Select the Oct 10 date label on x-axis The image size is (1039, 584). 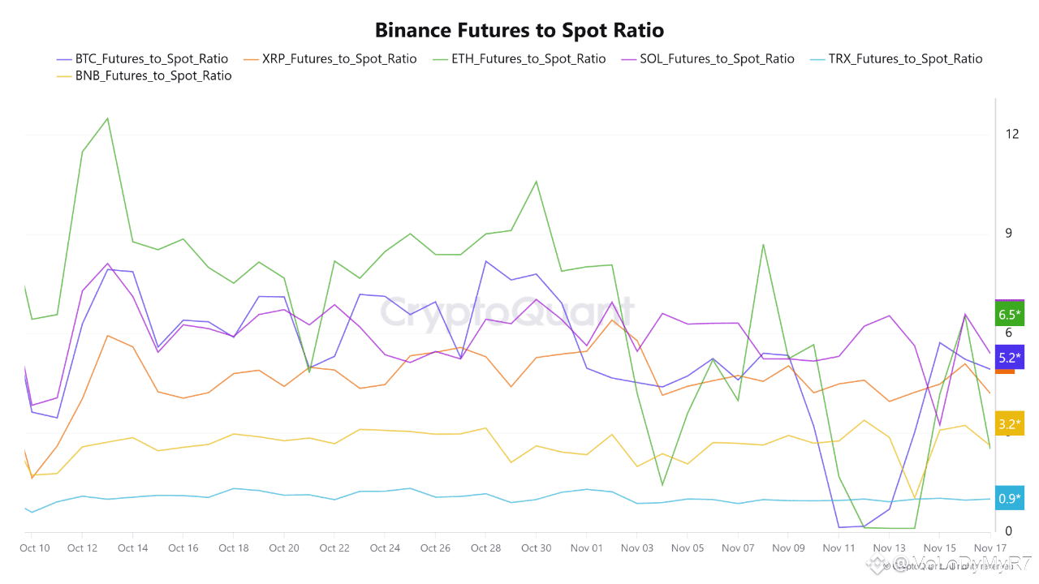click(x=34, y=548)
